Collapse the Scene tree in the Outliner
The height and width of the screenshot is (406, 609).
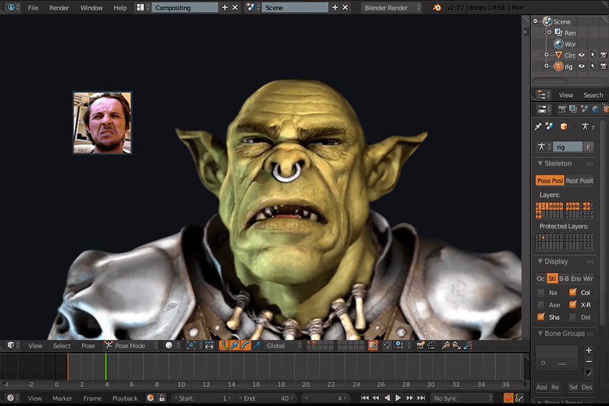(536, 21)
